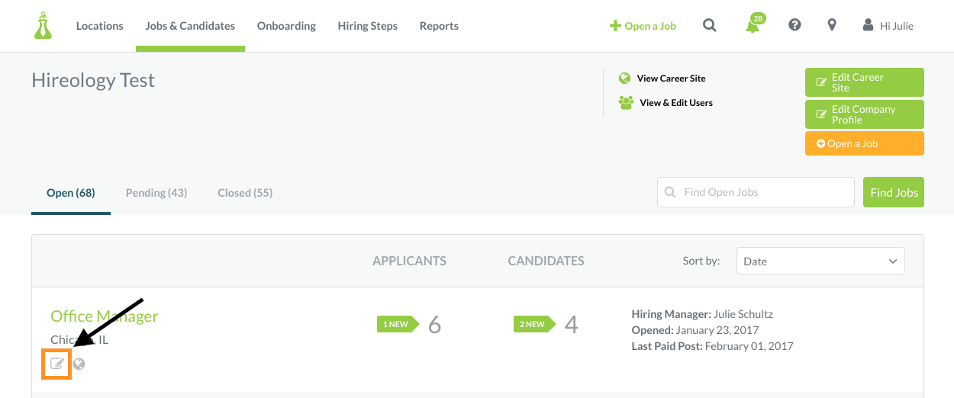Click View Career Site link
The height and width of the screenshot is (398, 954).
pos(671,78)
